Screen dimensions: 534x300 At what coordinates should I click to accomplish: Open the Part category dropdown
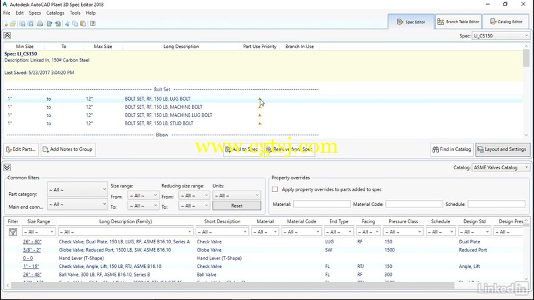[77, 189]
